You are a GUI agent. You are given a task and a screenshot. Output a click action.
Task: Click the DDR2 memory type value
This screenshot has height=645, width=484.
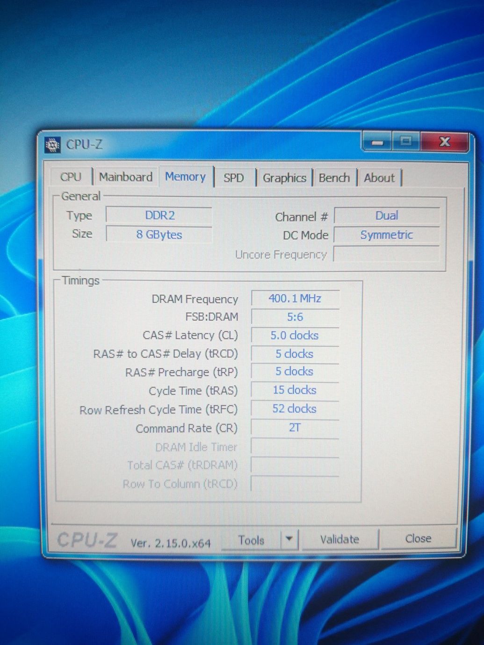[x=159, y=215]
